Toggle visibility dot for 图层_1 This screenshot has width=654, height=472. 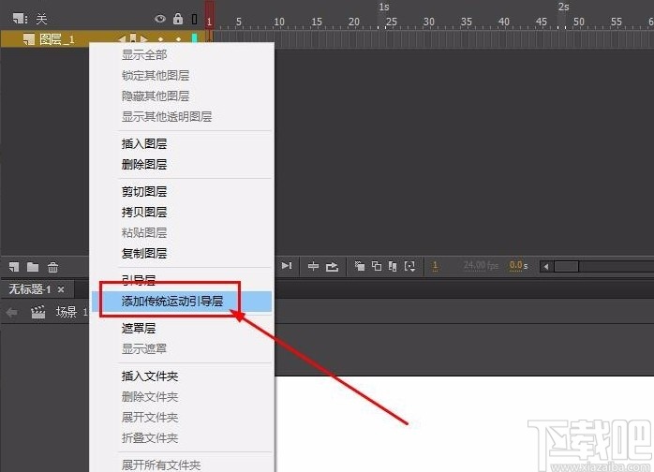161,39
